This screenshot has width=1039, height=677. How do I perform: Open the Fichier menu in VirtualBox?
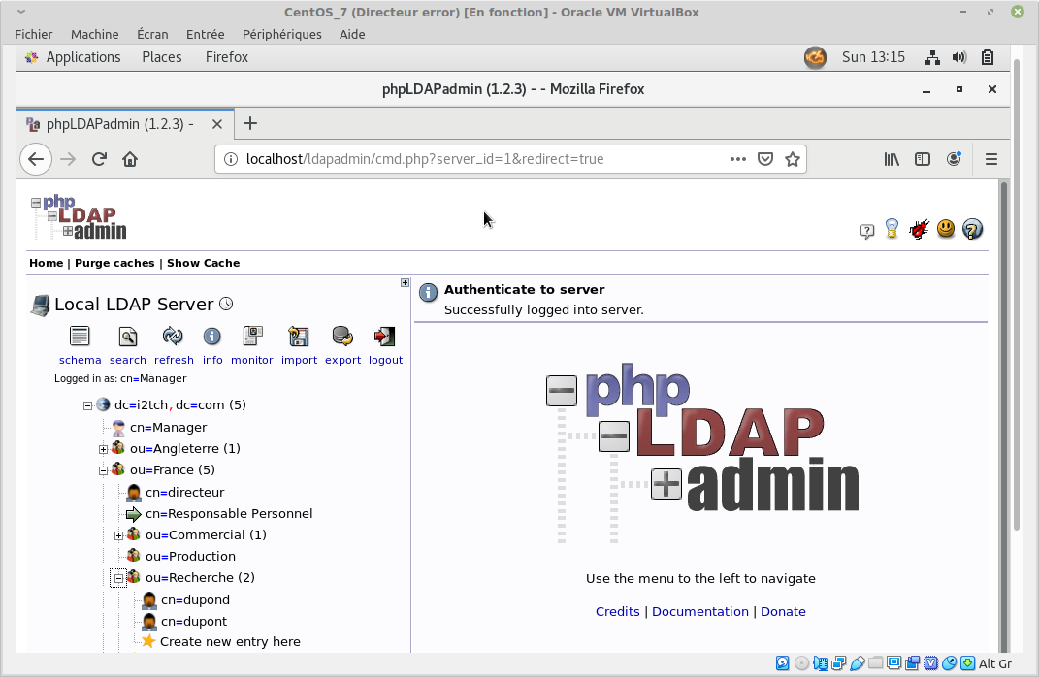(34, 35)
